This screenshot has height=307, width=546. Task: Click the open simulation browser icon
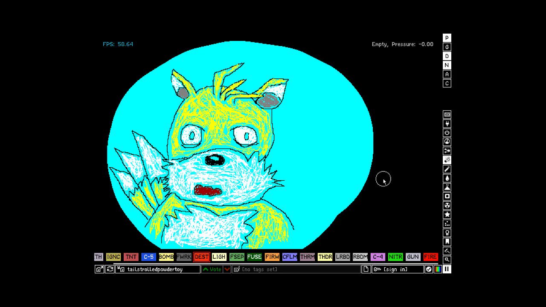[x=99, y=269]
